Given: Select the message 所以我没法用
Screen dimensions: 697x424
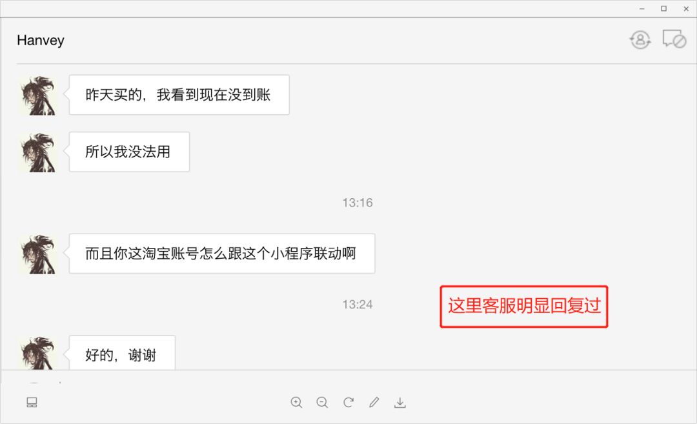Looking at the screenshot, I should (129, 152).
